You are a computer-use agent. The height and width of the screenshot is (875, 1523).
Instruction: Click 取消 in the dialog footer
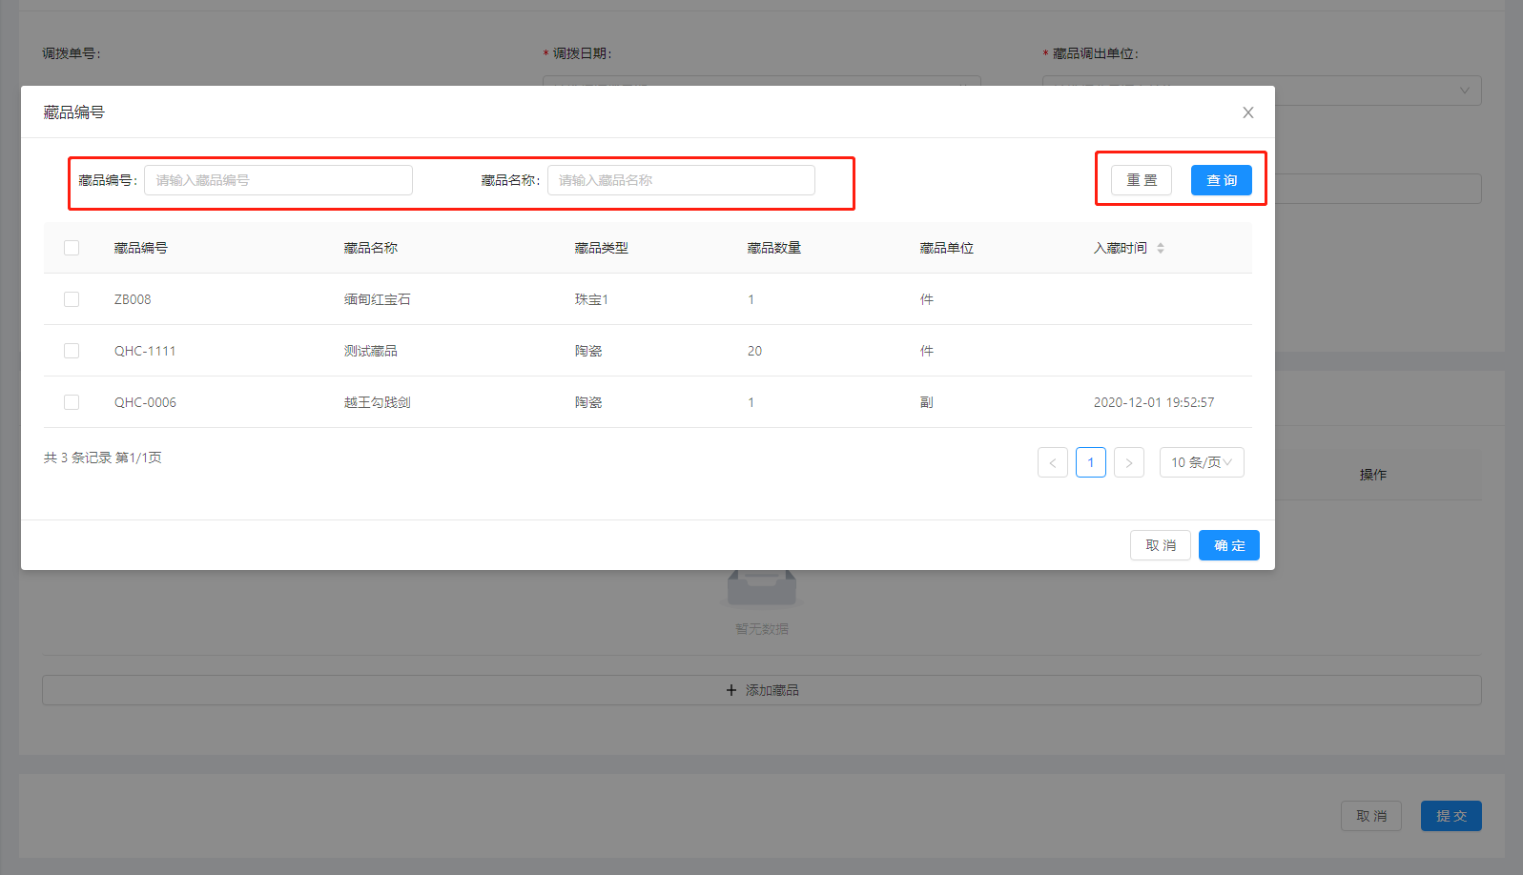[x=1161, y=545]
